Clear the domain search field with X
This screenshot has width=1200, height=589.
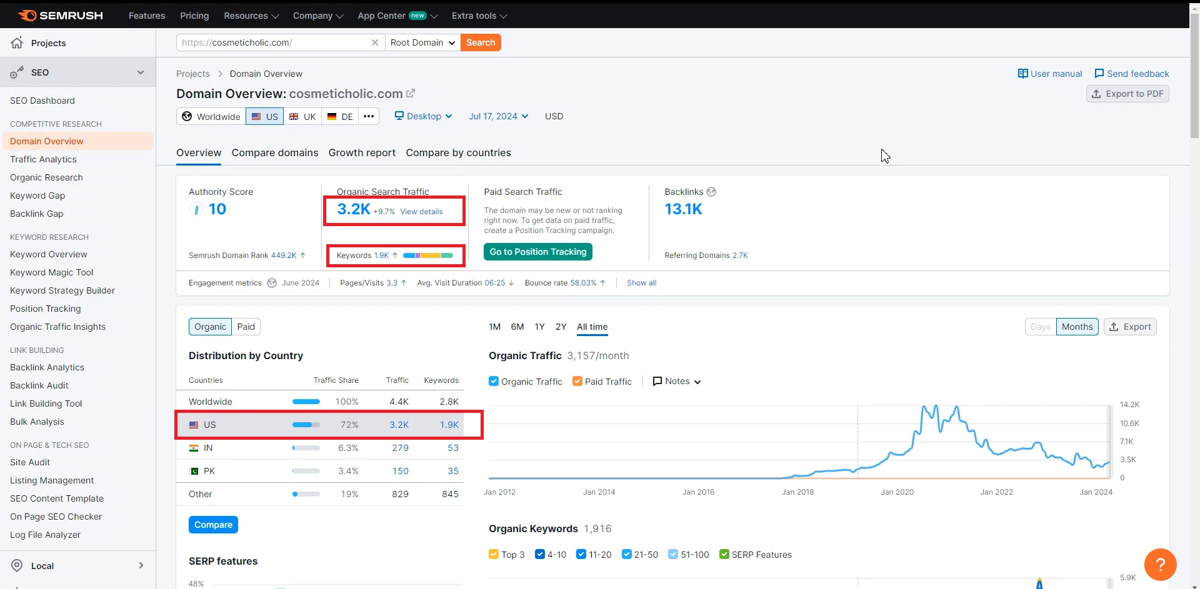(375, 42)
